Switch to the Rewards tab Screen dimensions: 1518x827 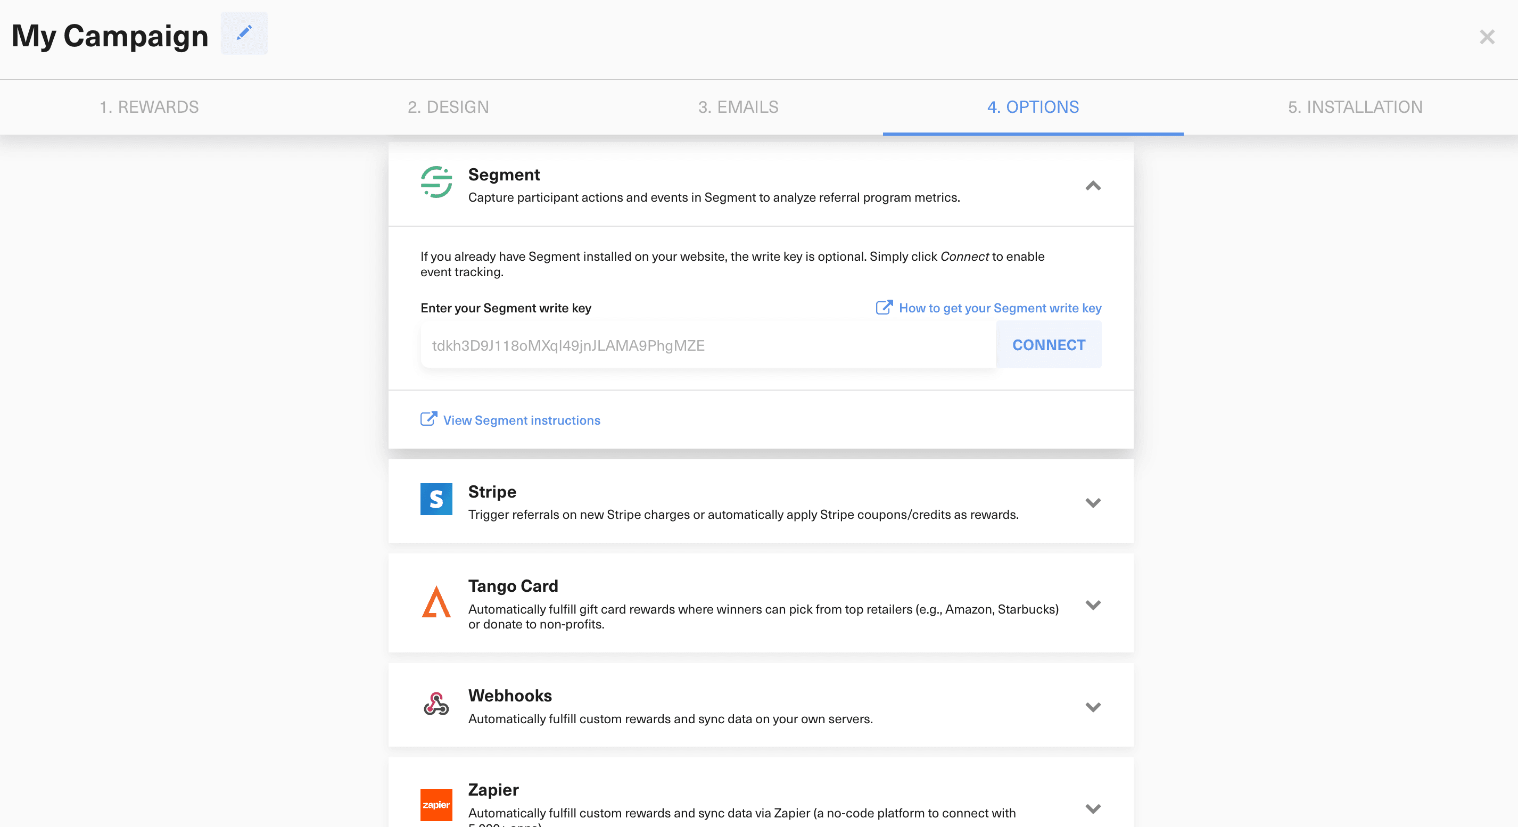[x=150, y=107]
